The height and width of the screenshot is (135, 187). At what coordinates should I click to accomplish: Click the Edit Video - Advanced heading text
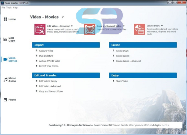58,26
